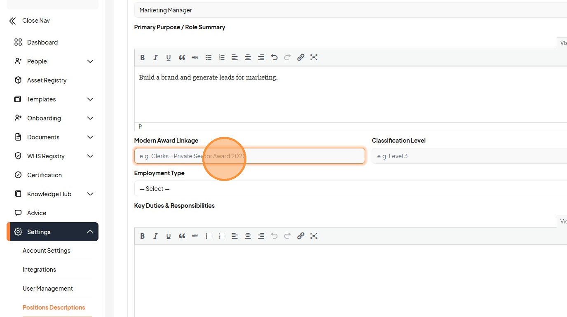
Task: Expand the Onboarding menu chevron
Action: [x=90, y=118]
